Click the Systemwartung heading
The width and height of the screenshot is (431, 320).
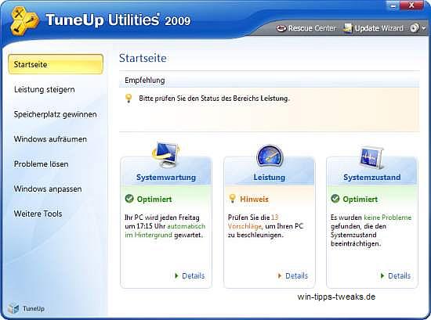coord(166,178)
